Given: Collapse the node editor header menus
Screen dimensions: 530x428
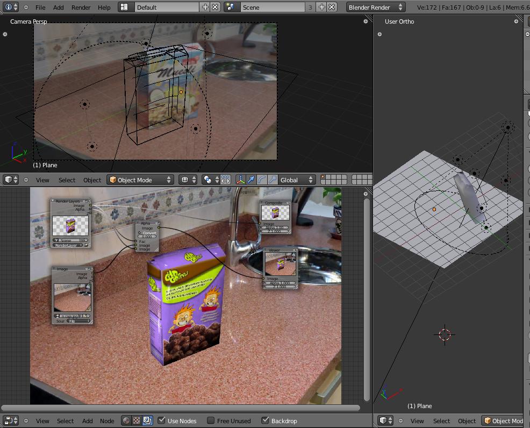Looking at the screenshot, I should [26, 421].
